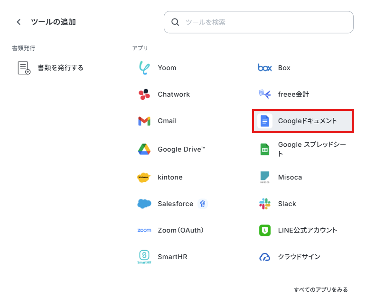366x306 pixels.
Task: Select the Yoom app label
Action: coord(167,68)
